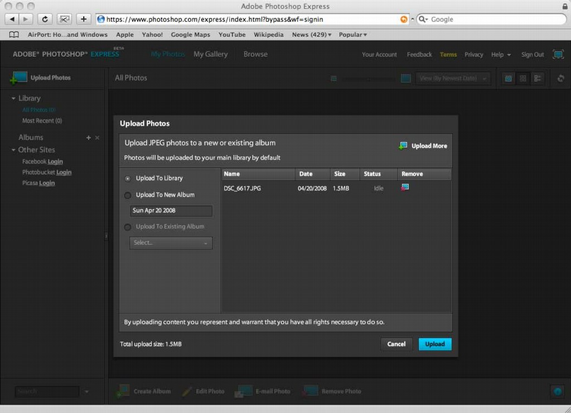Click the new album name field
Image resolution: width=571 pixels, height=413 pixels.
171,211
